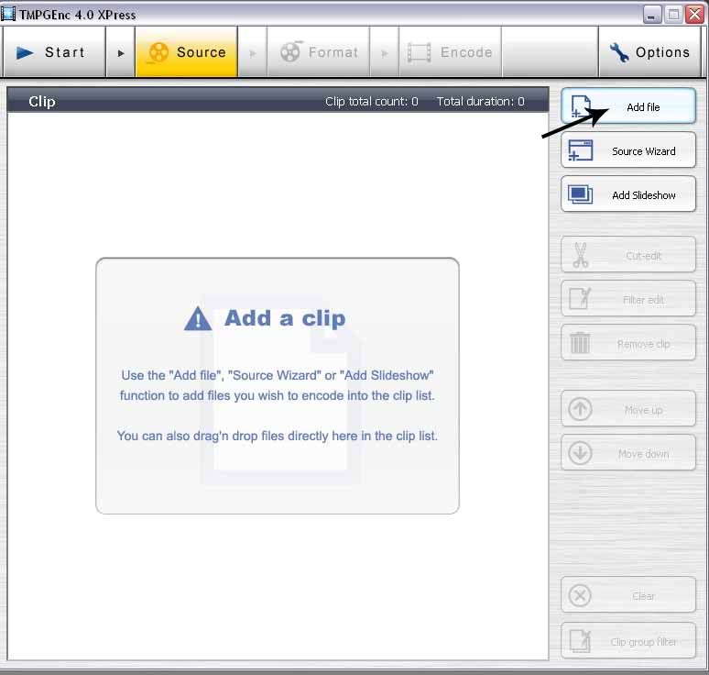Close the TMPGEnc 4.0 XPress window
The image size is (709, 675).
click(695, 15)
